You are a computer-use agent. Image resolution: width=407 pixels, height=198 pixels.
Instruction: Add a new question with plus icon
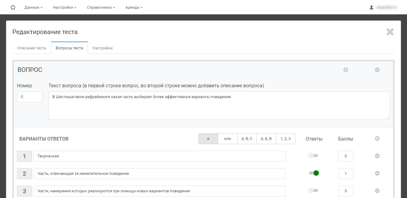(346, 70)
